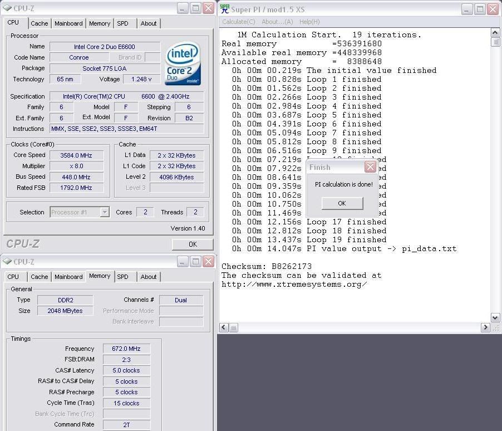The image size is (502, 431).
Task: Open the Cache tab in top CPU-Z window
Action: click(x=40, y=23)
